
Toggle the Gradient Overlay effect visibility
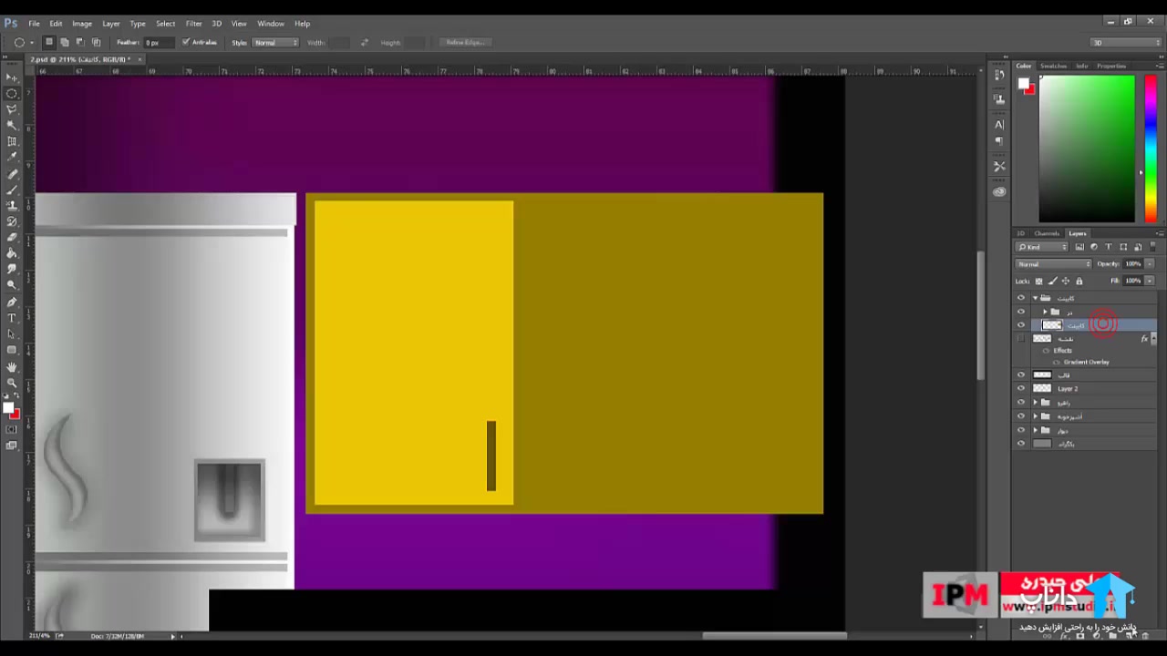[x=1057, y=363]
